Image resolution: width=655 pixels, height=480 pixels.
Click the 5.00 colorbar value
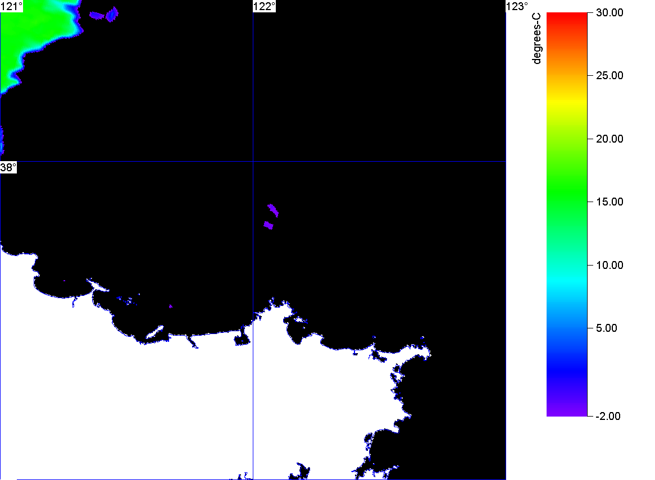tap(607, 328)
